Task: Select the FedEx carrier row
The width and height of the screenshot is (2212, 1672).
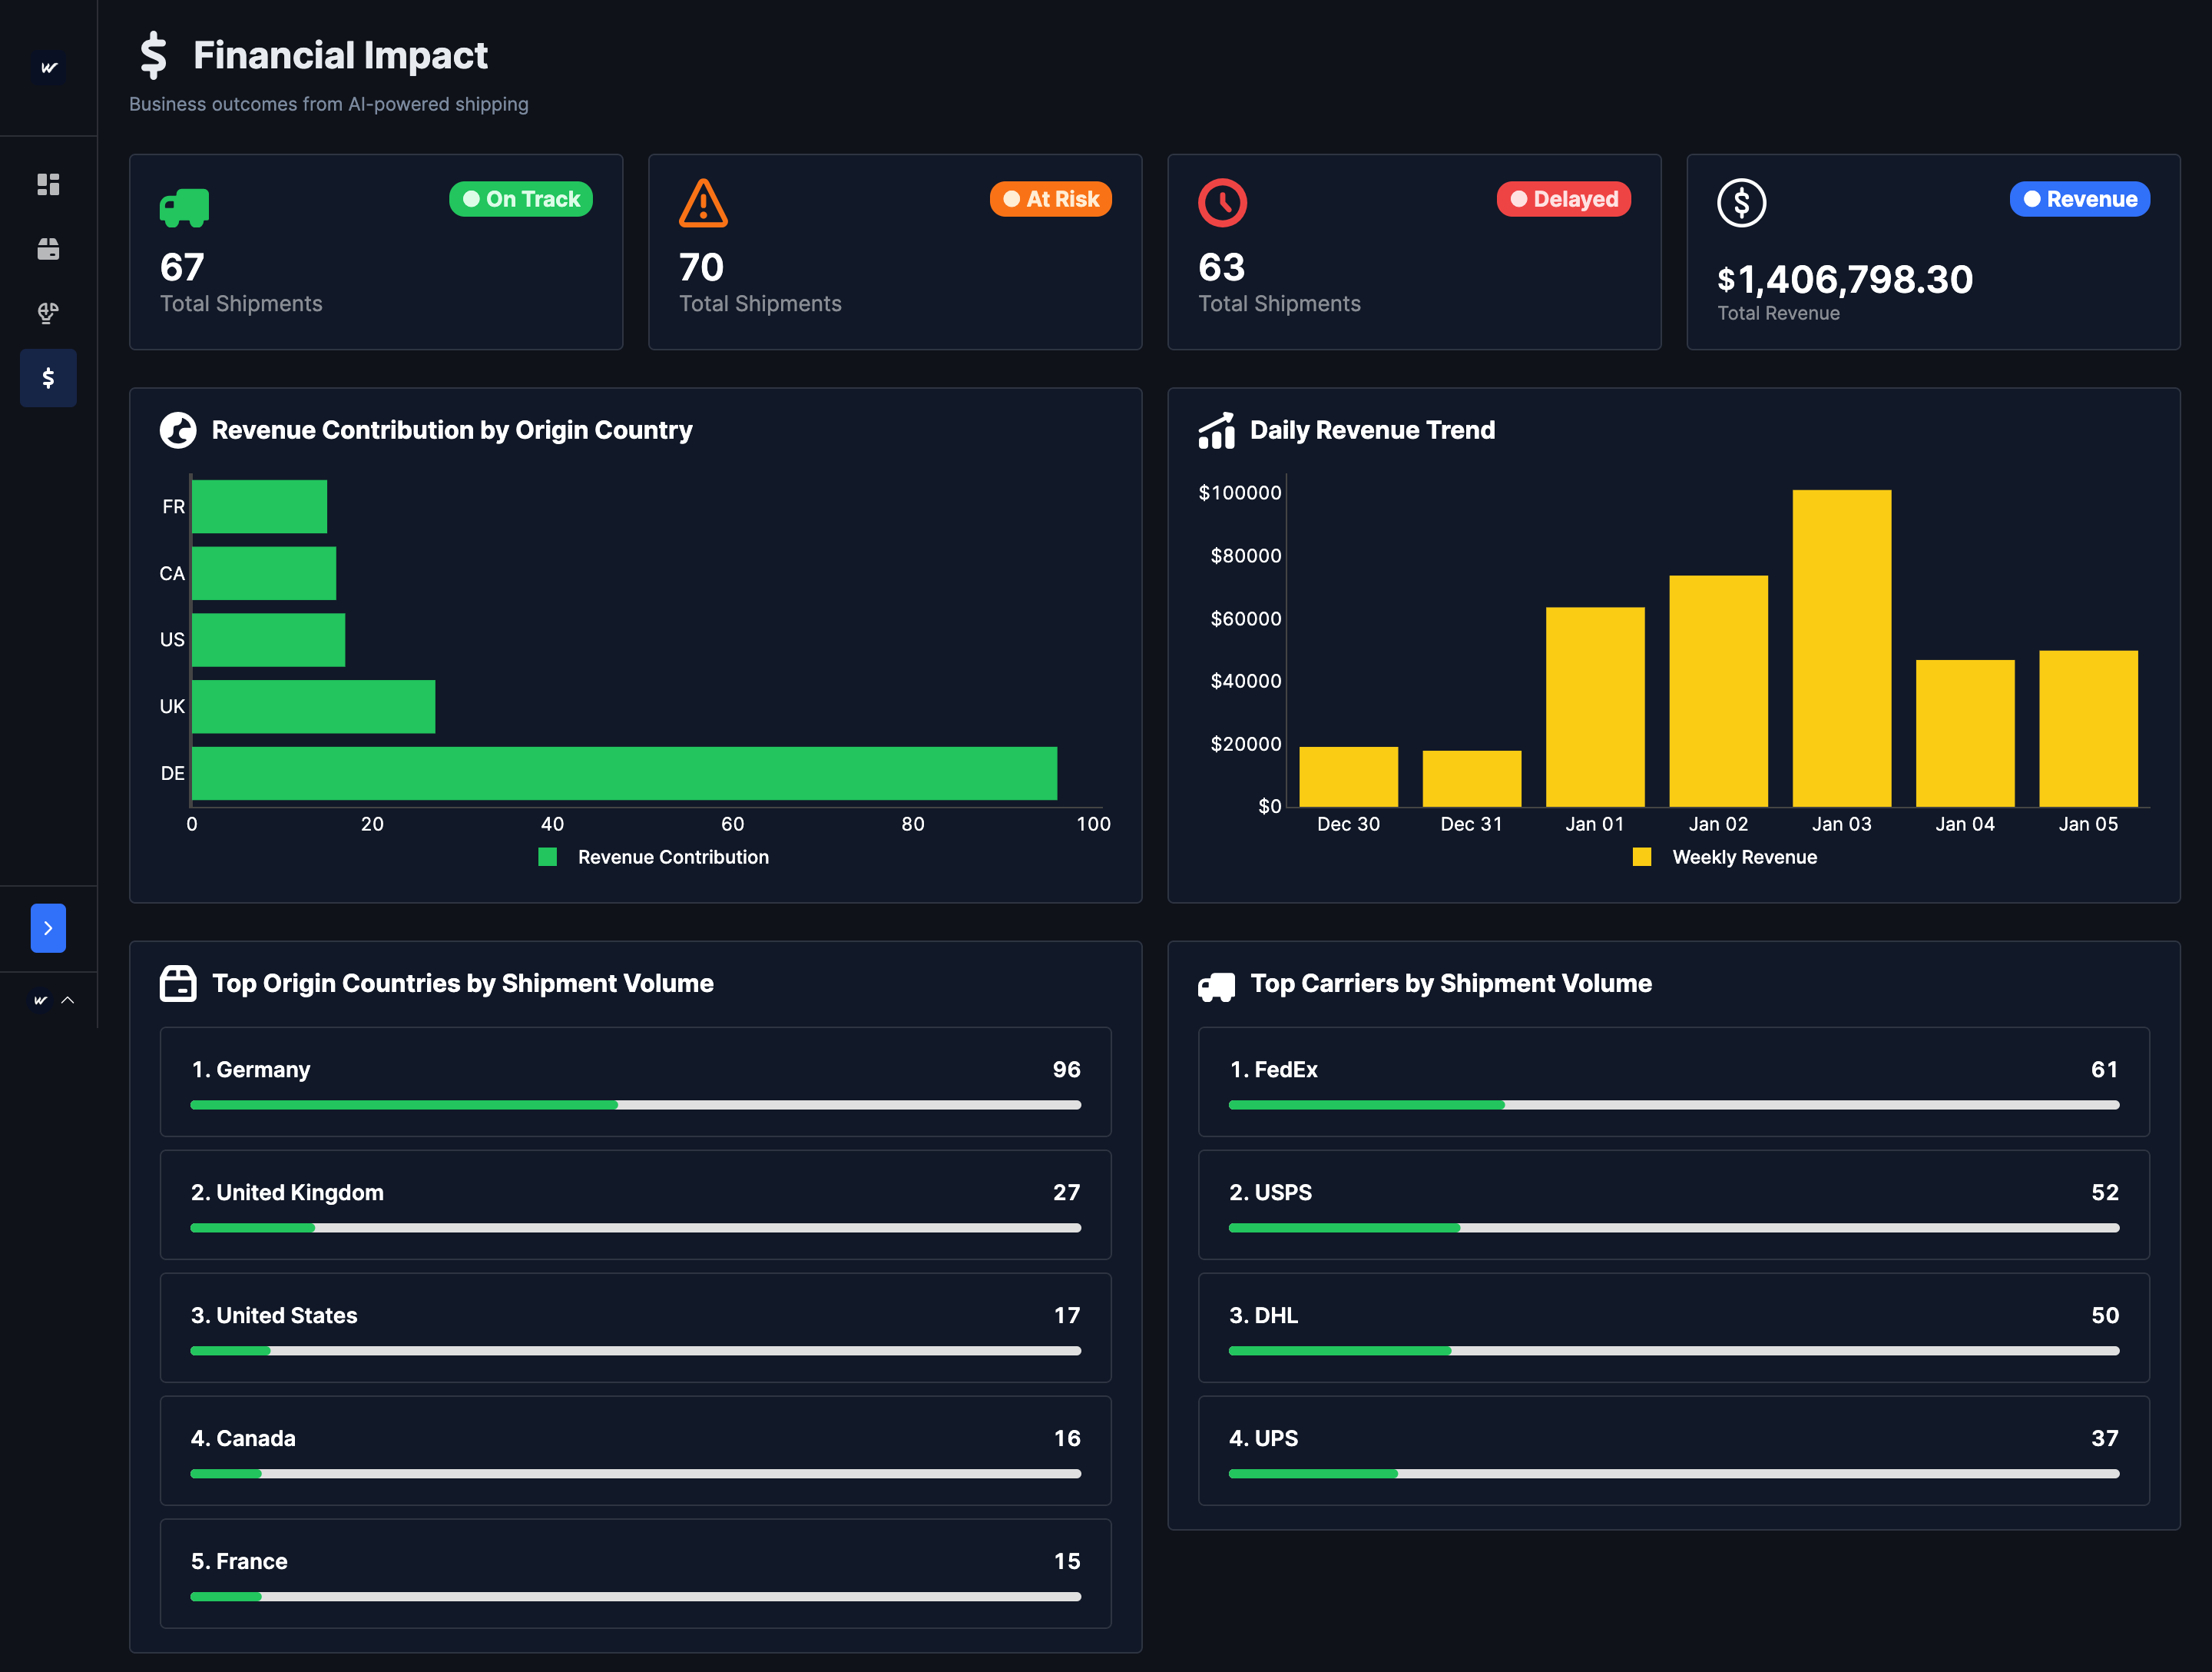Action: click(x=1673, y=1080)
